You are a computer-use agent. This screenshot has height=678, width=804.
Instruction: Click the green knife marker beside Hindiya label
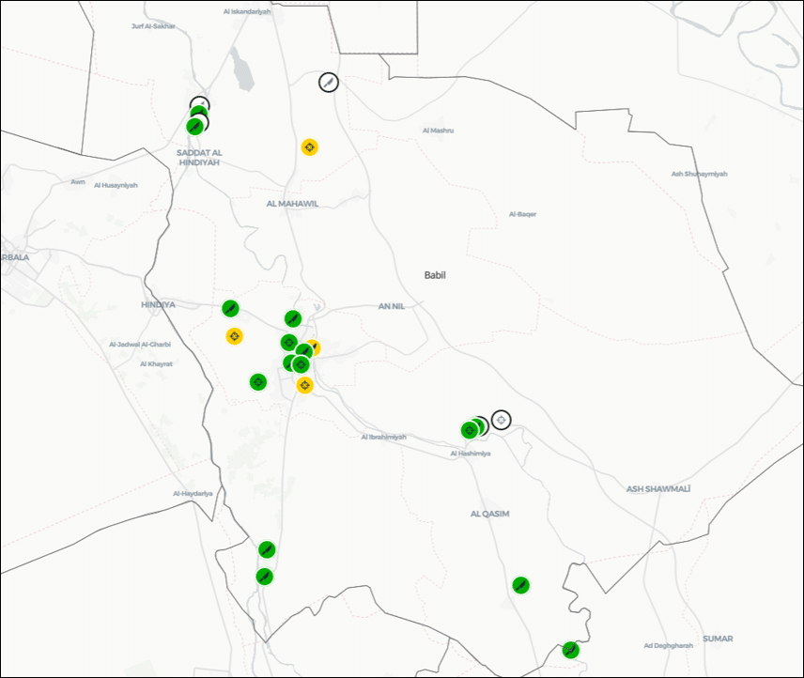pos(230,309)
